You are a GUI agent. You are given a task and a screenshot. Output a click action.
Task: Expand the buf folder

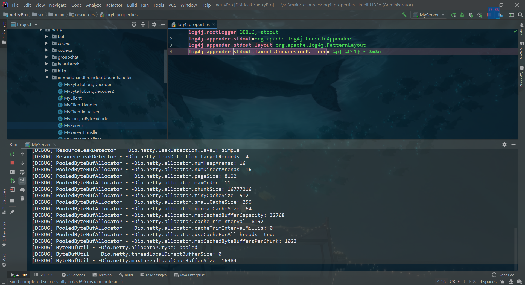[46, 36]
